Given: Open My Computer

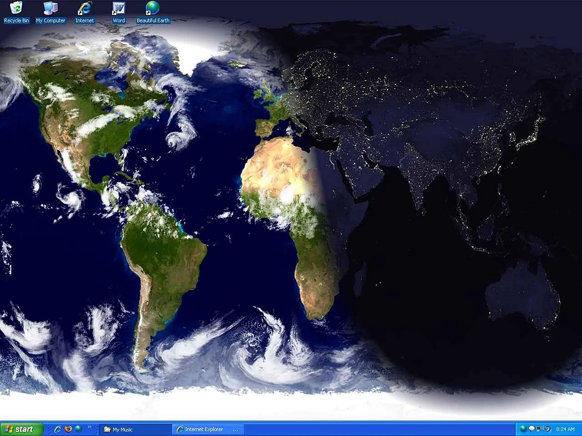Looking at the screenshot, I should click(x=50, y=8).
